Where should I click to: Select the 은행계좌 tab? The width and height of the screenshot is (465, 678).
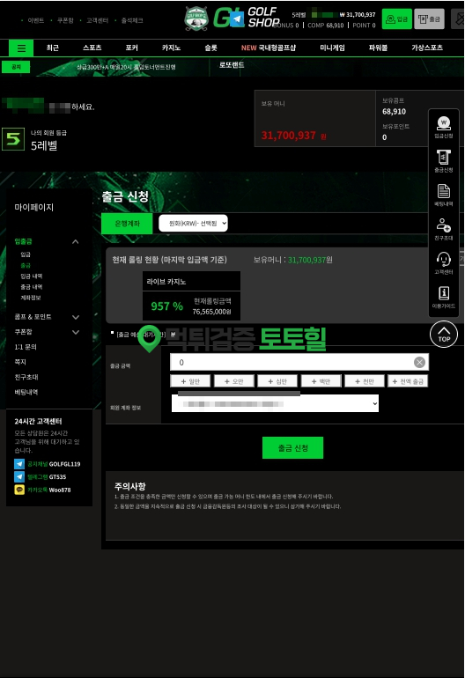tap(127, 224)
